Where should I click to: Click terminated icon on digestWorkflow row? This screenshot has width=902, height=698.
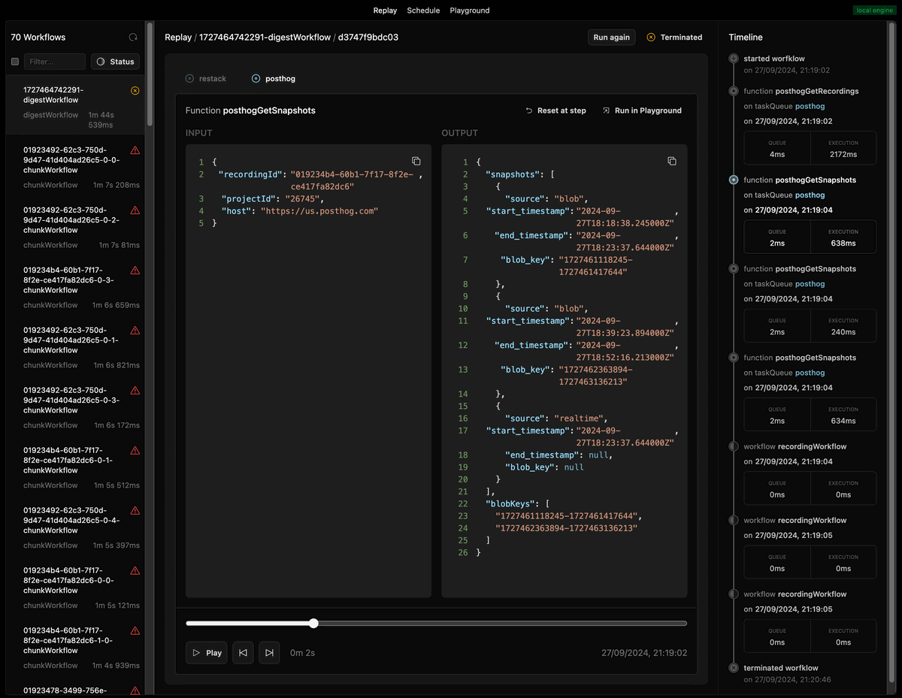135,90
